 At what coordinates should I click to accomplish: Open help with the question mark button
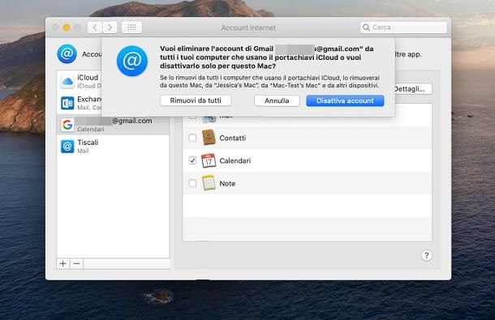[427, 255]
